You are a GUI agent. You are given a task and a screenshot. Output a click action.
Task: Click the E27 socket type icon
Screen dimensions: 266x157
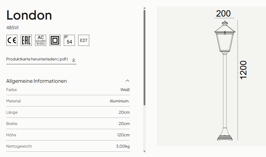(84, 40)
